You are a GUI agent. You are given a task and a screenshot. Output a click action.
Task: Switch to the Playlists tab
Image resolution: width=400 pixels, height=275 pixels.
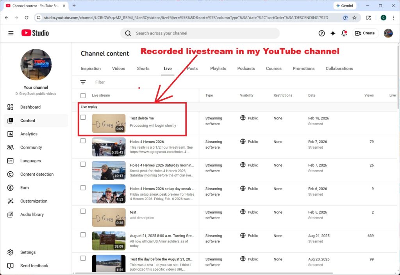point(218,68)
